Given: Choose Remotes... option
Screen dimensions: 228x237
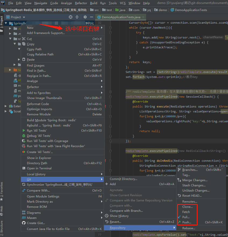Looking at the screenshot, I should tap(201, 202).
